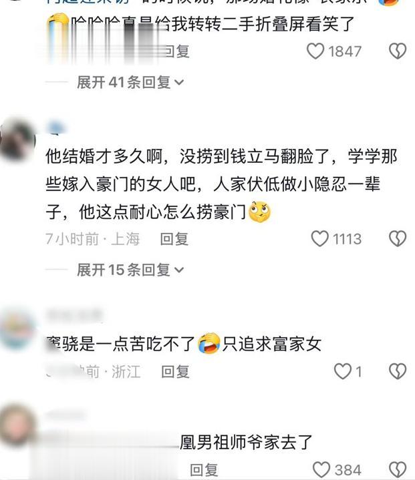The image size is (415, 480).
Task: Reply to the comment with 384 likes
Action: 204,470
